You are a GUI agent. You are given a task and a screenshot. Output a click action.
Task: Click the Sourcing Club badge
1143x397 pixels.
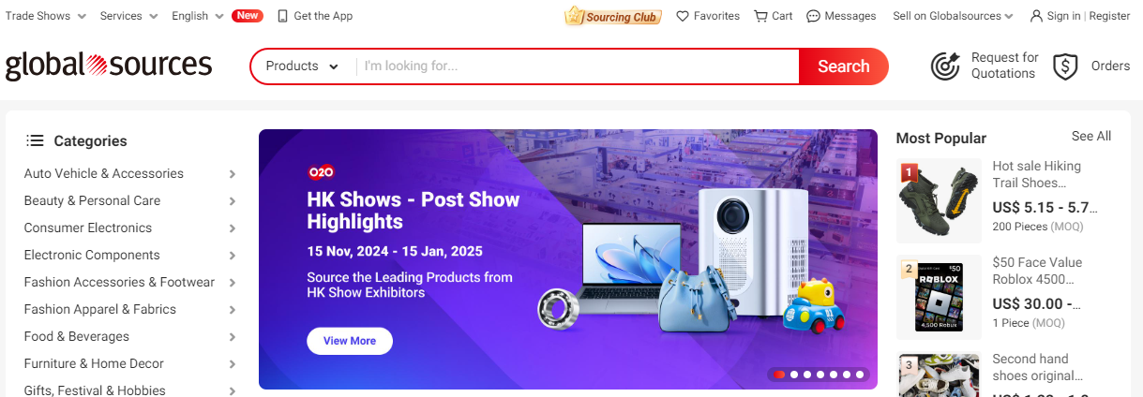click(x=613, y=16)
